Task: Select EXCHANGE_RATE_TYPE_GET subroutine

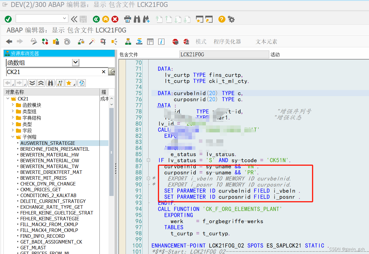Action: pos(51,207)
